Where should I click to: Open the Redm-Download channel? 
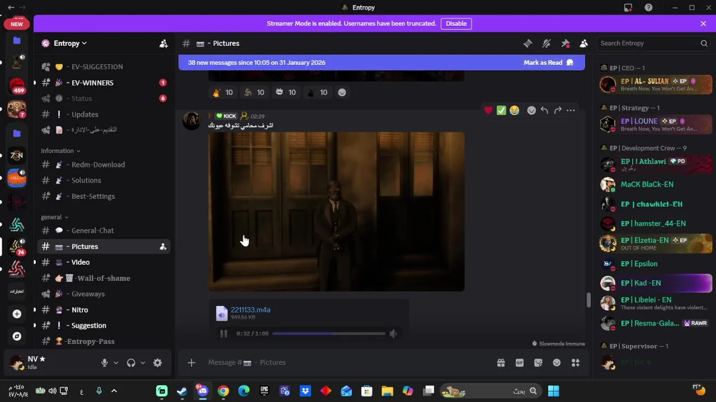point(104,165)
